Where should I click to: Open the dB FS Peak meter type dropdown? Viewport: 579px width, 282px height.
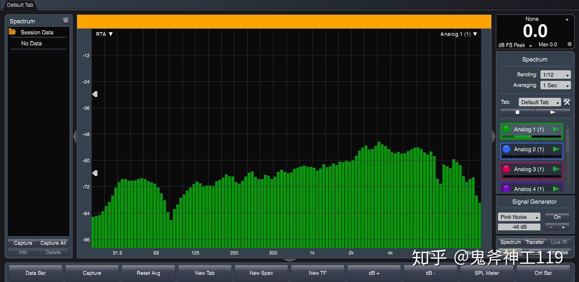tap(515, 45)
